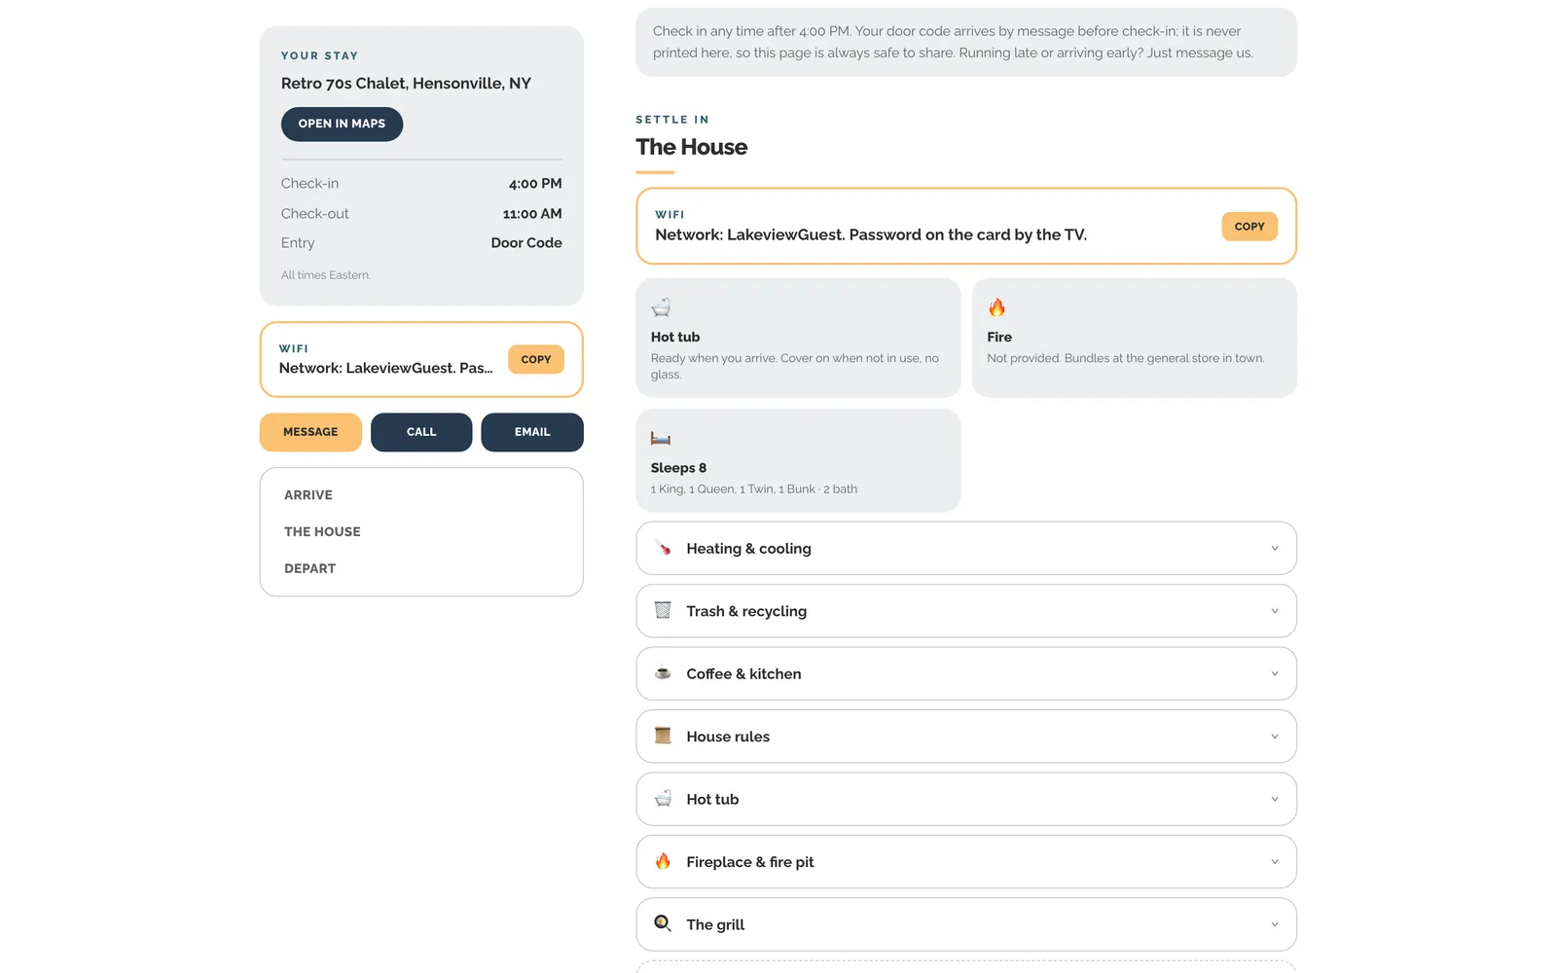The height and width of the screenshot is (973, 1557).
Task: Expand the Fireplace & fire pit chevron
Action: pos(1275,862)
